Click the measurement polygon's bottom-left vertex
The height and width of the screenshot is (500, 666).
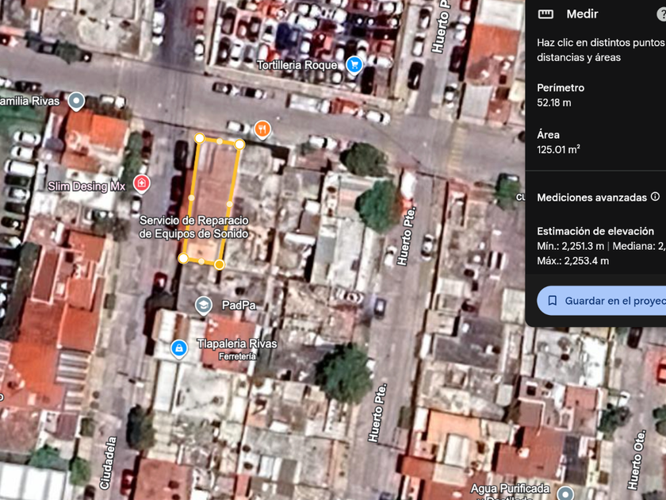(x=183, y=258)
